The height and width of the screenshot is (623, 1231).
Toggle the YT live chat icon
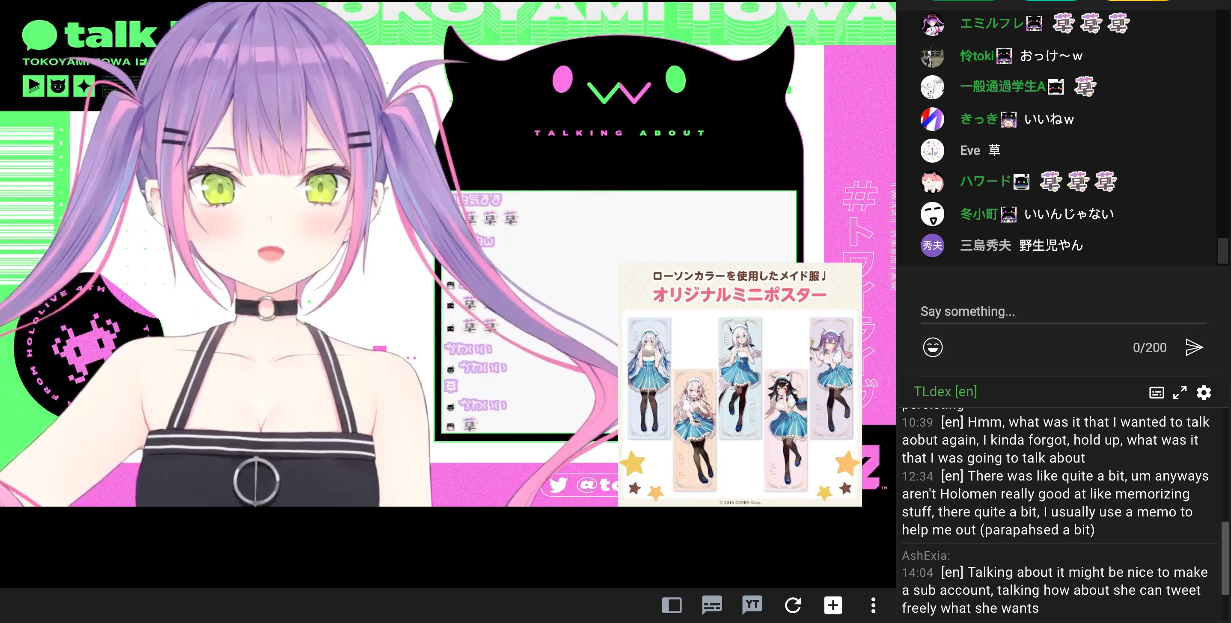752,605
